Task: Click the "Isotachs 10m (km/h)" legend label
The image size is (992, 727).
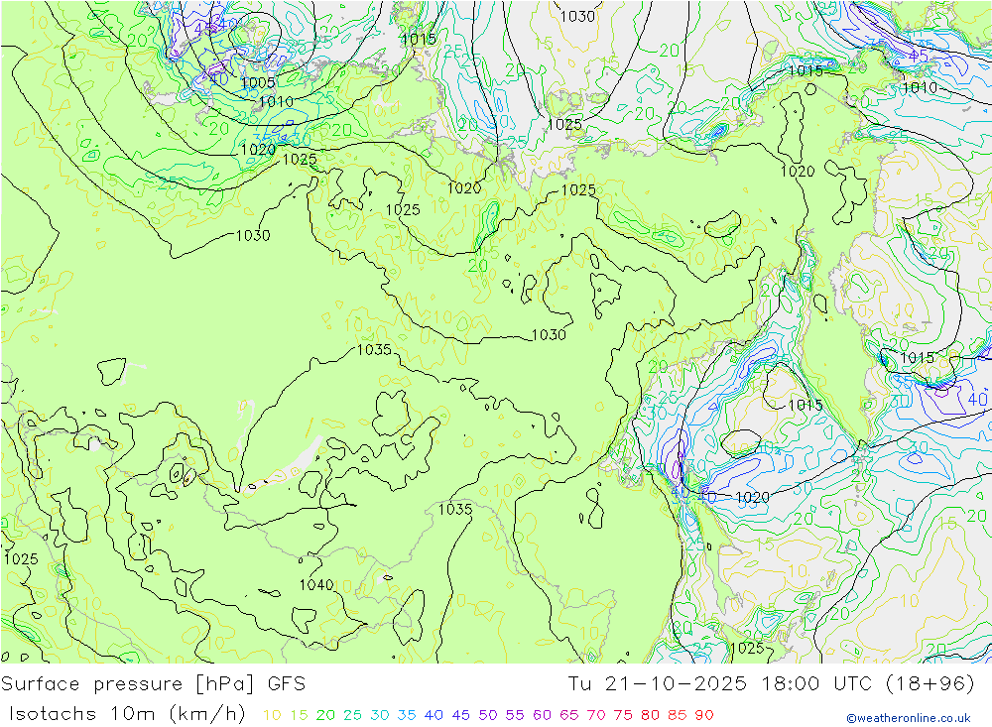Action: pos(127,714)
